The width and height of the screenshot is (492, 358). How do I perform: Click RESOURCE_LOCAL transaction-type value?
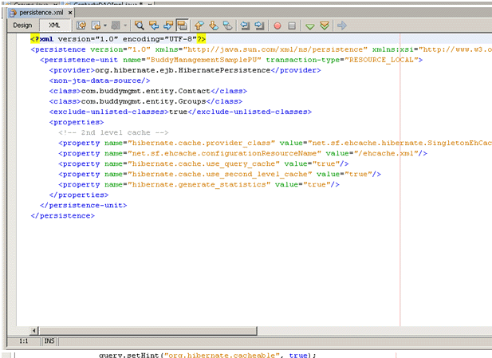[381, 60]
